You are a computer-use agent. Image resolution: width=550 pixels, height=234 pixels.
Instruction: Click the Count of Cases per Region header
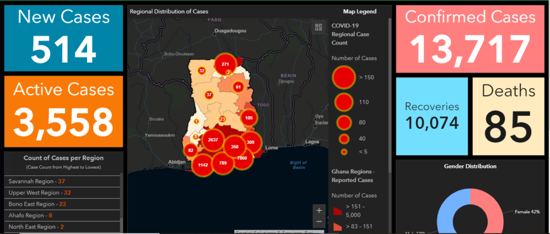[63, 158]
